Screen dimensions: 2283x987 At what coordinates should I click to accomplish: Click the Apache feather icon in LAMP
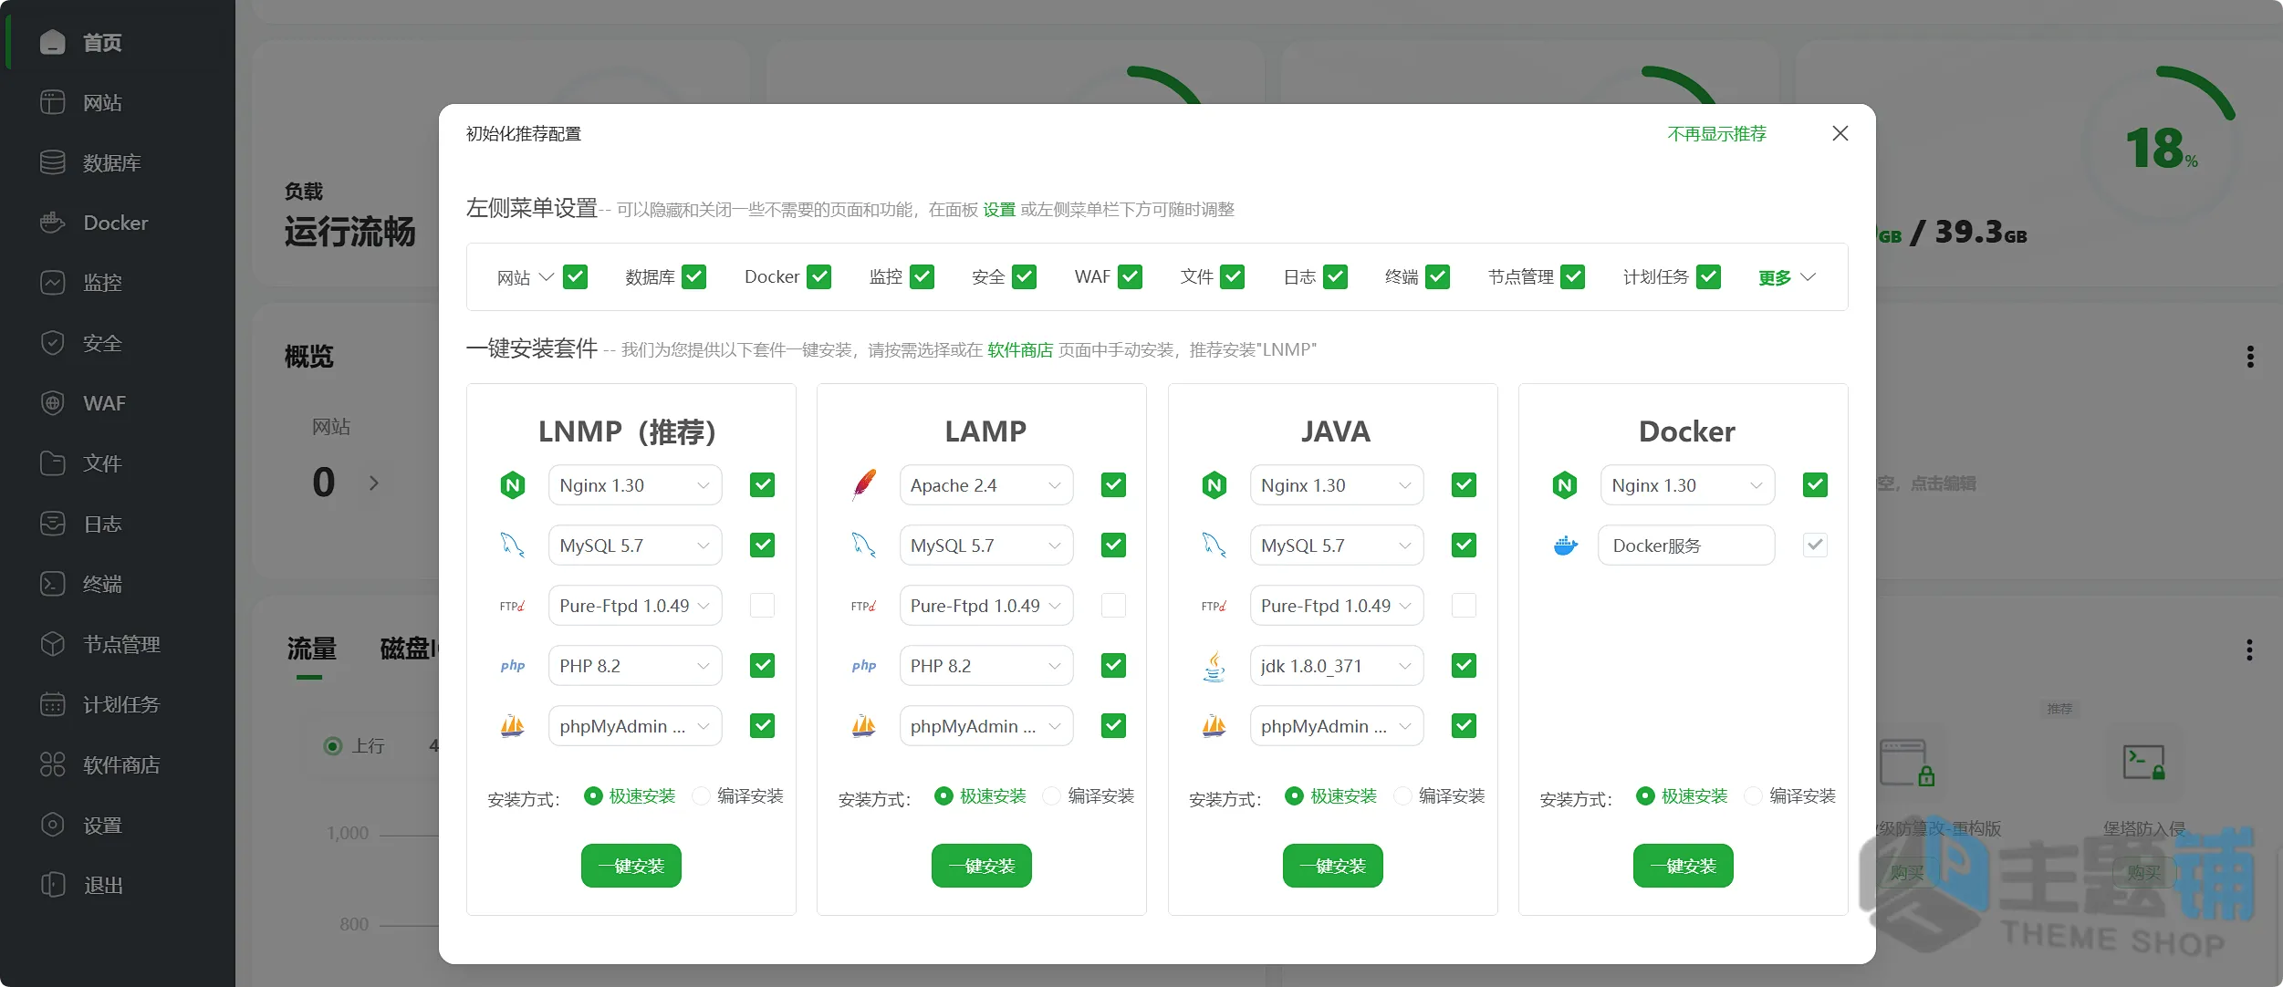pyautogui.click(x=863, y=485)
